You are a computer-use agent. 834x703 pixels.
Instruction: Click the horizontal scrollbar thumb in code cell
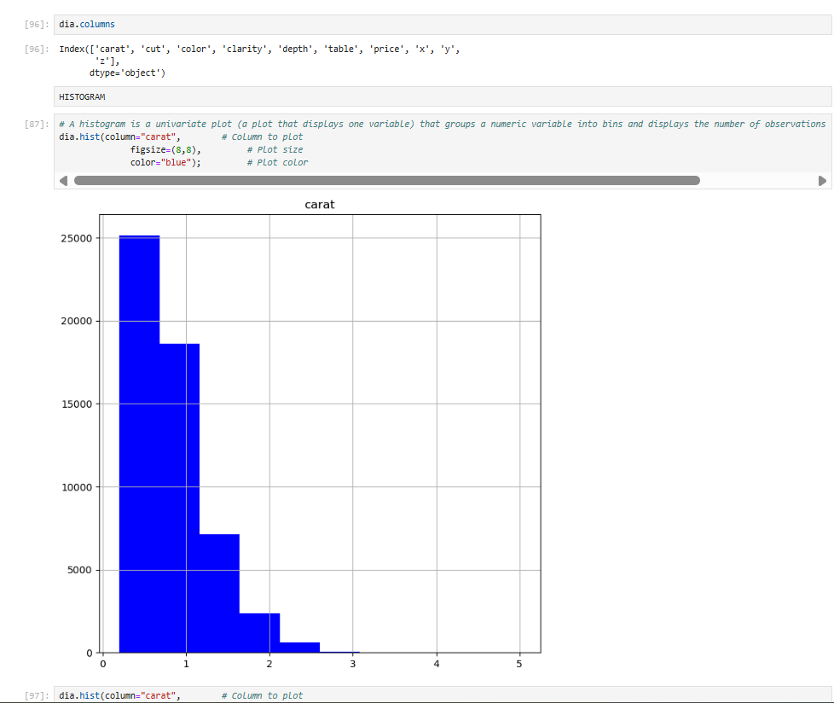coord(387,181)
